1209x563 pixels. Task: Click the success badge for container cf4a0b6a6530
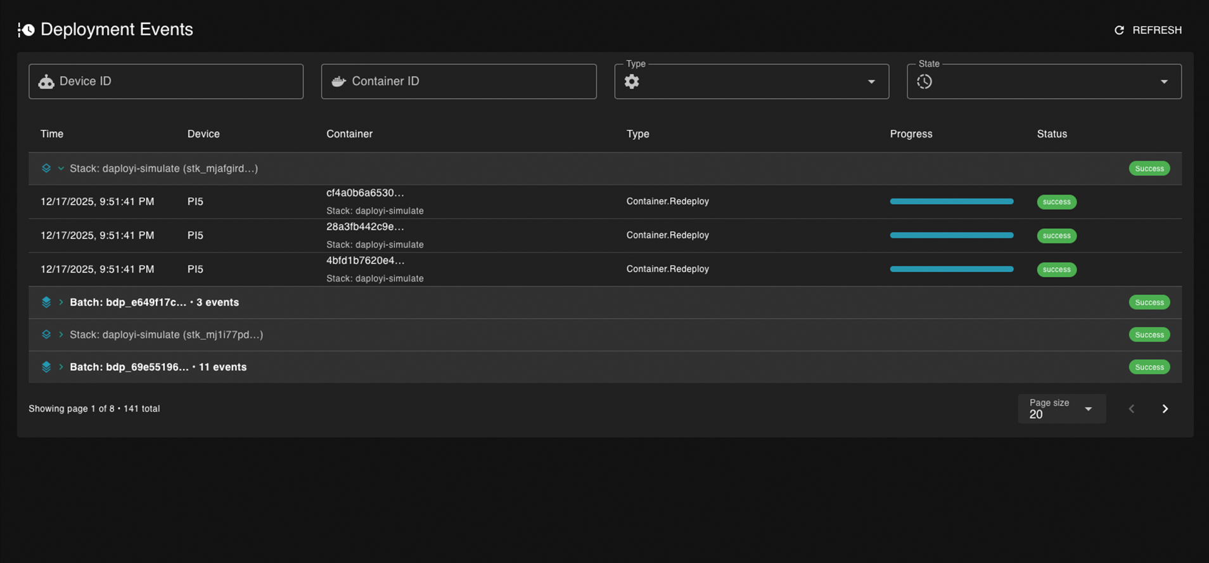pyautogui.click(x=1057, y=202)
